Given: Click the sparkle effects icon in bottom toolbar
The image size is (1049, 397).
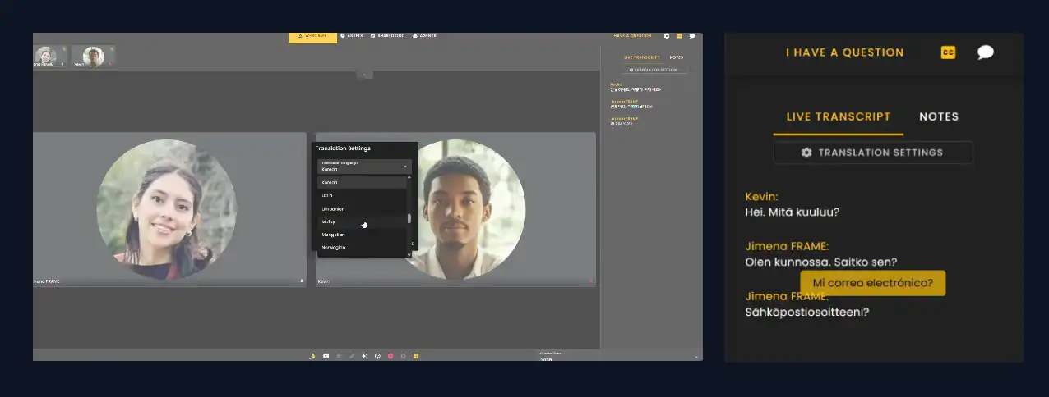Looking at the screenshot, I should coord(364,356).
